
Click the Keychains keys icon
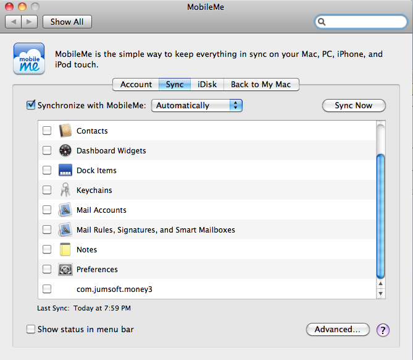[65, 190]
